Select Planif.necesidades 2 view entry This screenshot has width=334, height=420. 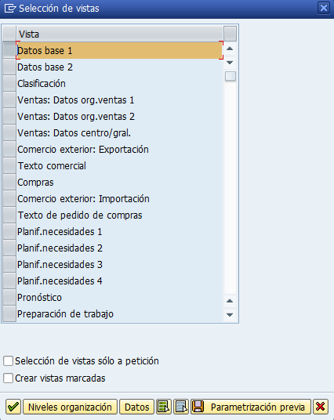(119, 248)
